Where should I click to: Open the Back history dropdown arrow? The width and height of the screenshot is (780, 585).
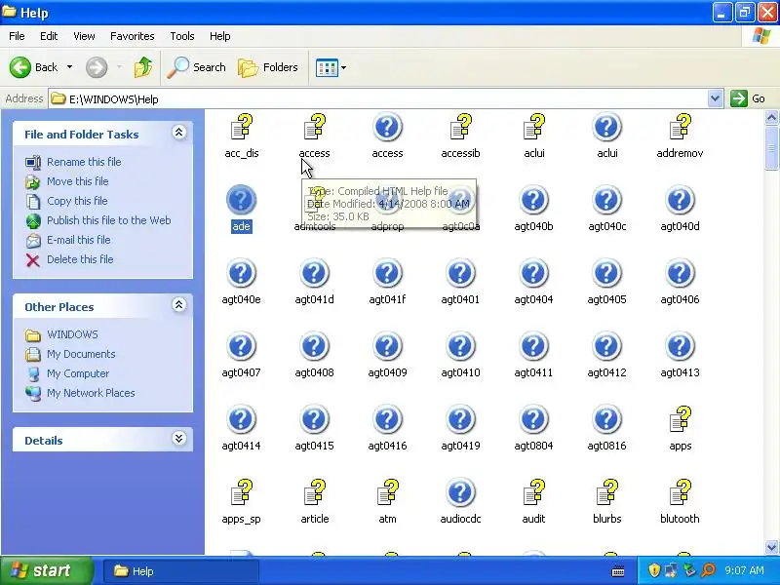pos(69,67)
